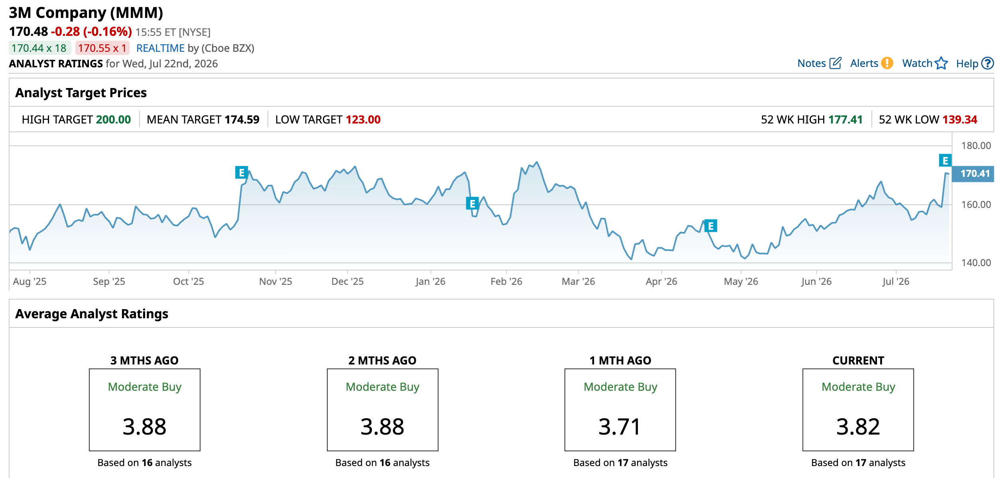The height and width of the screenshot is (478, 999).
Task: Click the 52 WK HIGH 177.41 value
Action: coord(846,119)
